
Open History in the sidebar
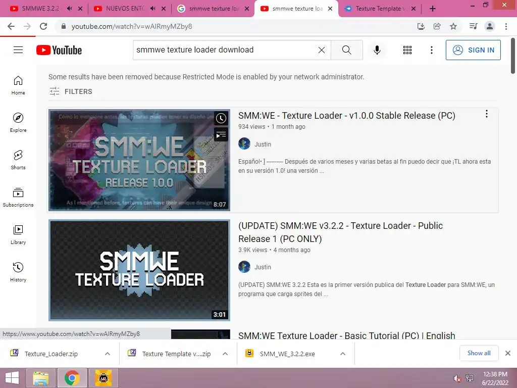(18, 272)
